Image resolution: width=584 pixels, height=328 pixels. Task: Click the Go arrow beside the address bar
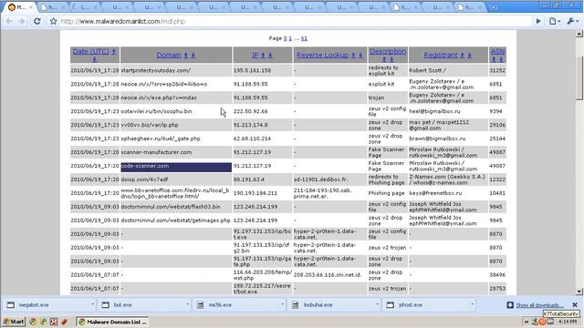click(x=538, y=21)
